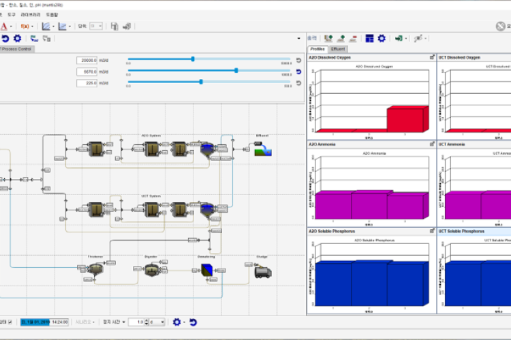
Task: Switch to the Profiles tab
Action: pos(318,49)
